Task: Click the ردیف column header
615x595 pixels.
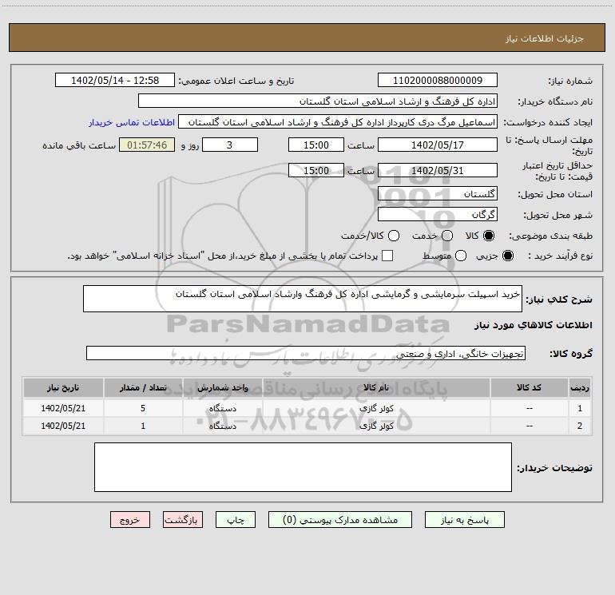Action: pos(580,387)
